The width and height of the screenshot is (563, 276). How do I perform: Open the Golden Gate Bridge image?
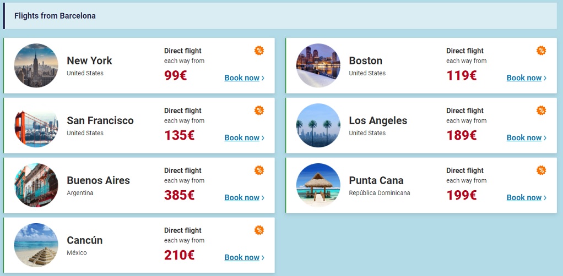tap(36, 125)
